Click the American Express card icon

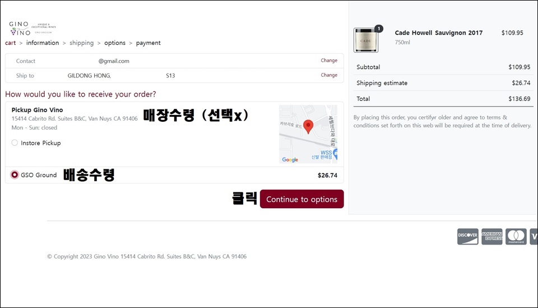pyautogui.click(x=491, y=237)
